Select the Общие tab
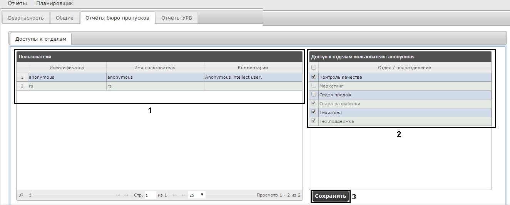The image size is (510, 205). [x=65, y=18]
